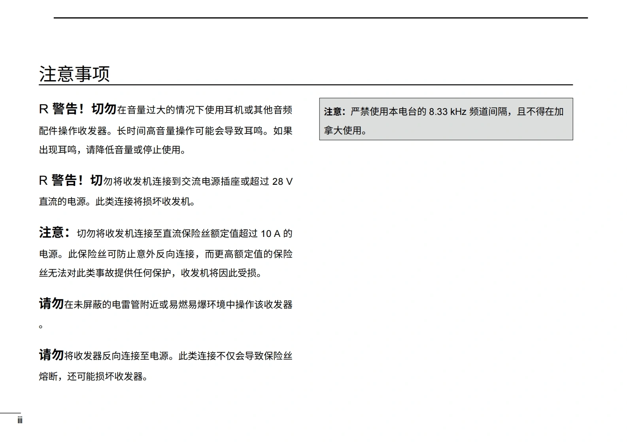Select the 8.33 kHz text in note box
The image size is (627, 443).
coord(448,112)
